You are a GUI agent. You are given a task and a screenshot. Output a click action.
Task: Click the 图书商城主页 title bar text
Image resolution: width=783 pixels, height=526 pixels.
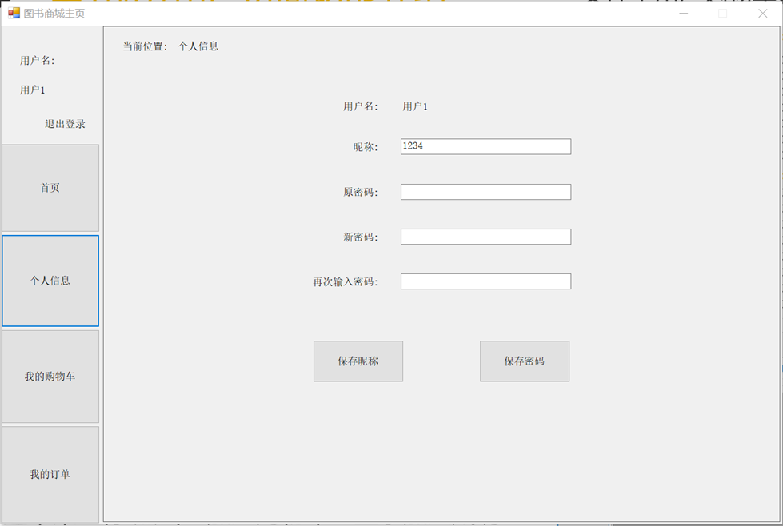[x=54, y=14]
